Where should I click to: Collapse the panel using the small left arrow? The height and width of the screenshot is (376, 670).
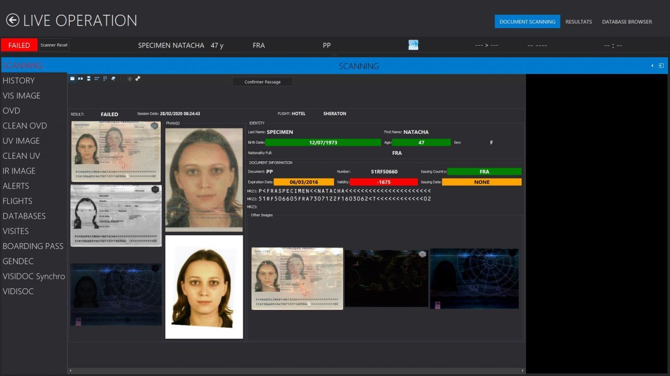coord(652,66)
